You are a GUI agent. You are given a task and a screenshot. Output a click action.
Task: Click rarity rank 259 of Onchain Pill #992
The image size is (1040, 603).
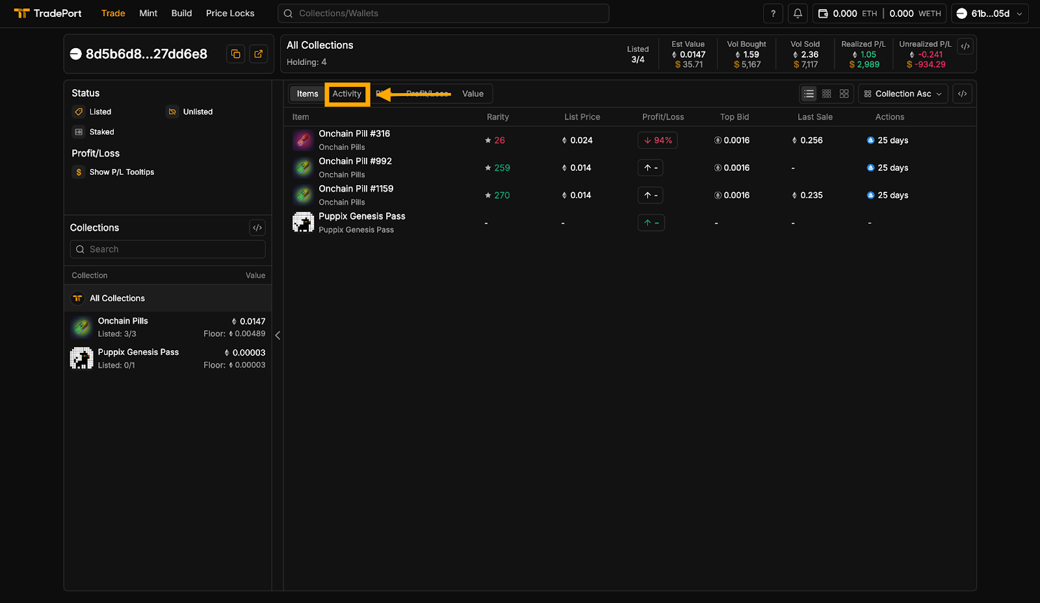pos(497,168)
